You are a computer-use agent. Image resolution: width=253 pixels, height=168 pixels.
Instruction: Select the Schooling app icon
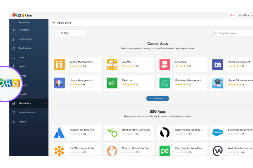coord(165,64)
